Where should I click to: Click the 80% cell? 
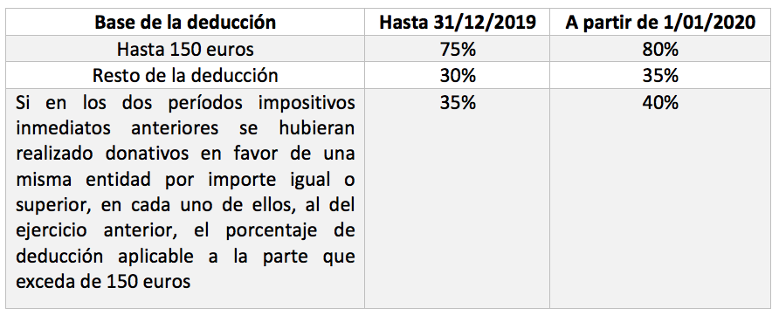[x=660, y=49]
